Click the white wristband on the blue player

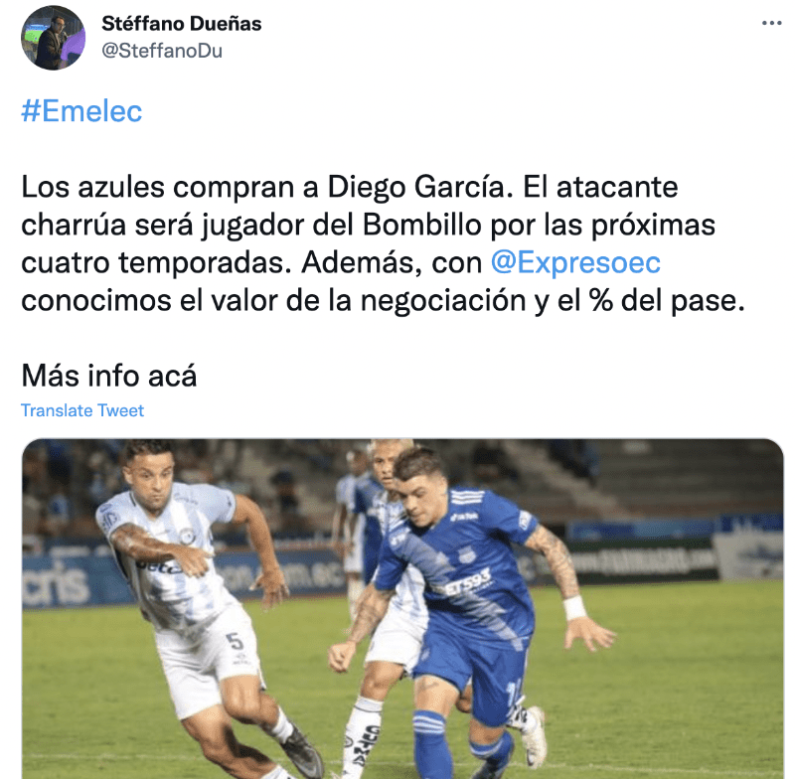[574, 608]
